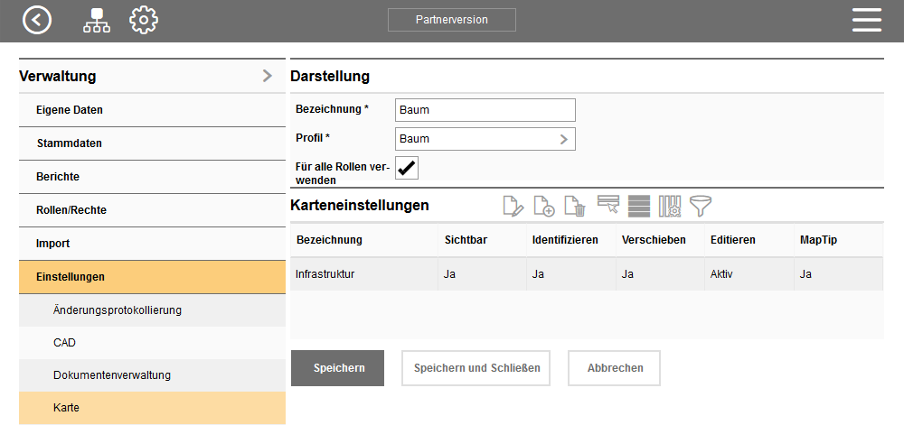
Task: Open the Profil dropdown arrow
Action: [x=563, y=139]
